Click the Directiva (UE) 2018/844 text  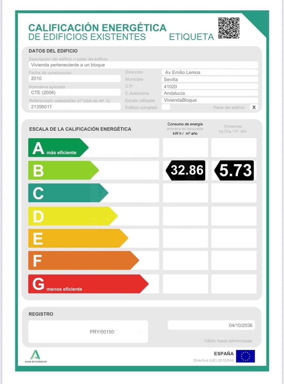(214, 360)
